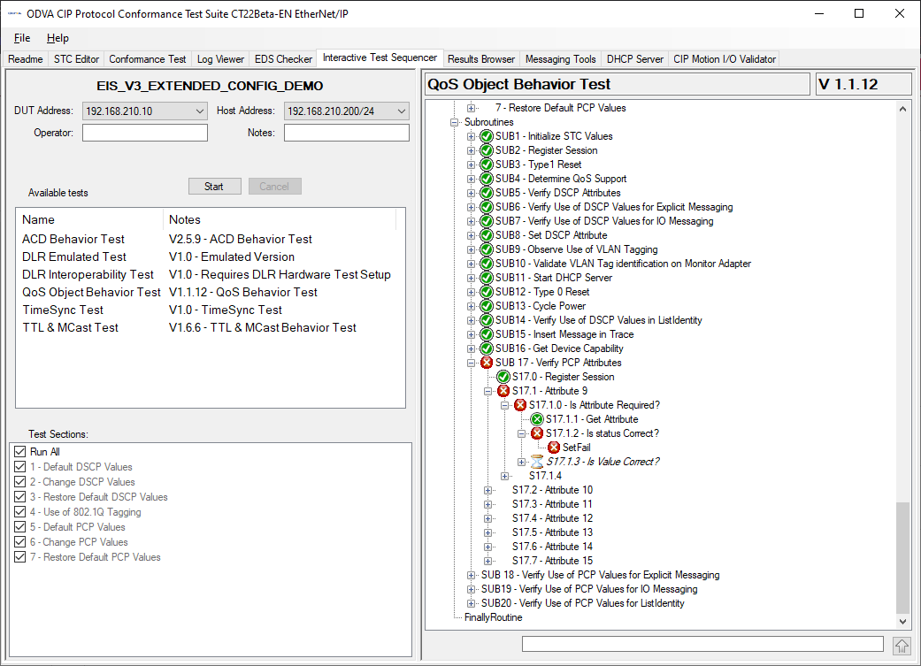The image size is (921, 666).
Task: Click the hourglass icon beside S17.1.3
Action: pyautogui.click(x=537, y=462)
